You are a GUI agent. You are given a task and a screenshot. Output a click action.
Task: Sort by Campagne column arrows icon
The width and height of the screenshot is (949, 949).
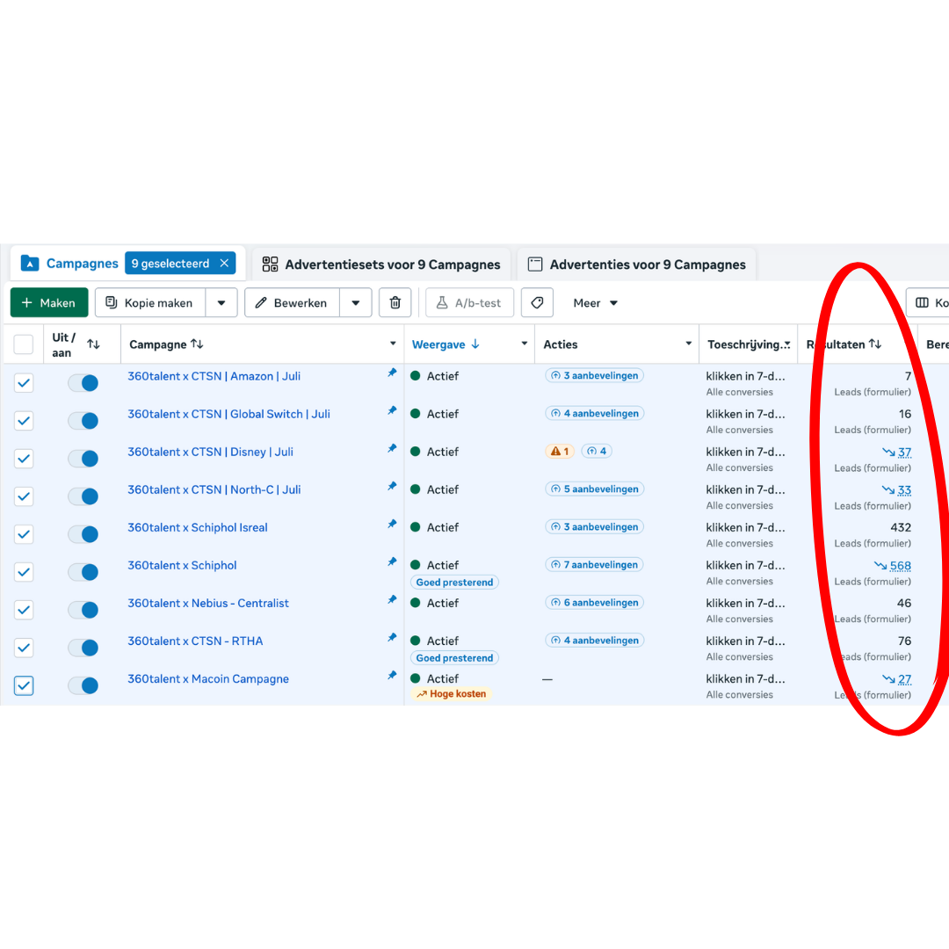pyautogui.click(x=198, y=344)
